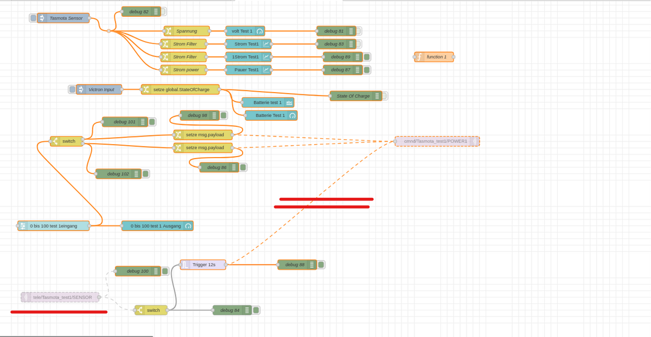
Task: Click the chart icon on Pauer Test1 node
Action: click(x=266, y=70)
